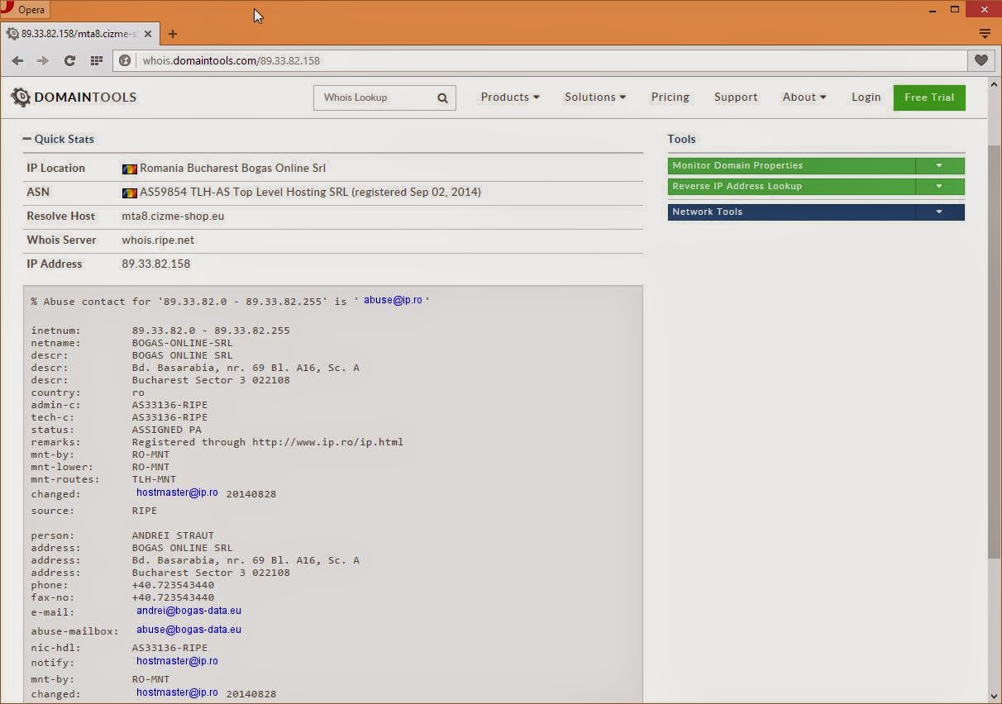
Task: Select the netname value BOGAS-ONLINE-SRL
Action: pos(182,343)
